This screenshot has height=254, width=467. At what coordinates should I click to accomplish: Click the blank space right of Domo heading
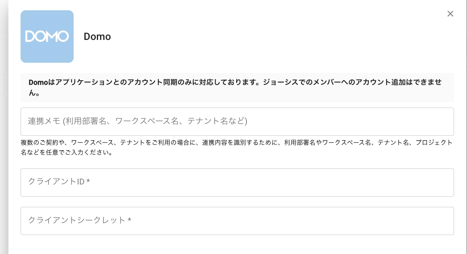click(x=267, y=37)
